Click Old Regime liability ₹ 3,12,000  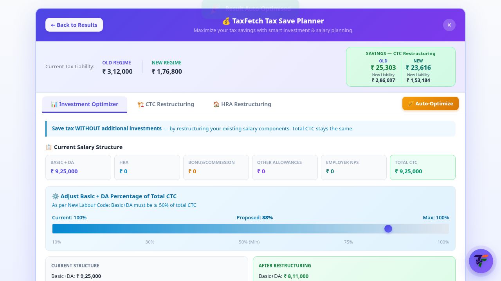coord(117,71)
